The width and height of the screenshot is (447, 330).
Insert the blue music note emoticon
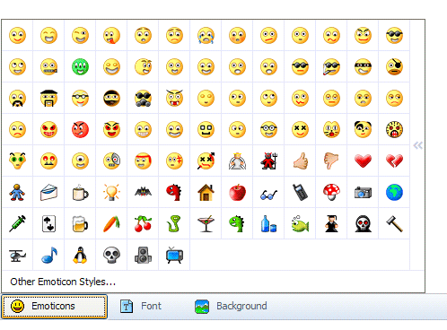tap(48, 255)
